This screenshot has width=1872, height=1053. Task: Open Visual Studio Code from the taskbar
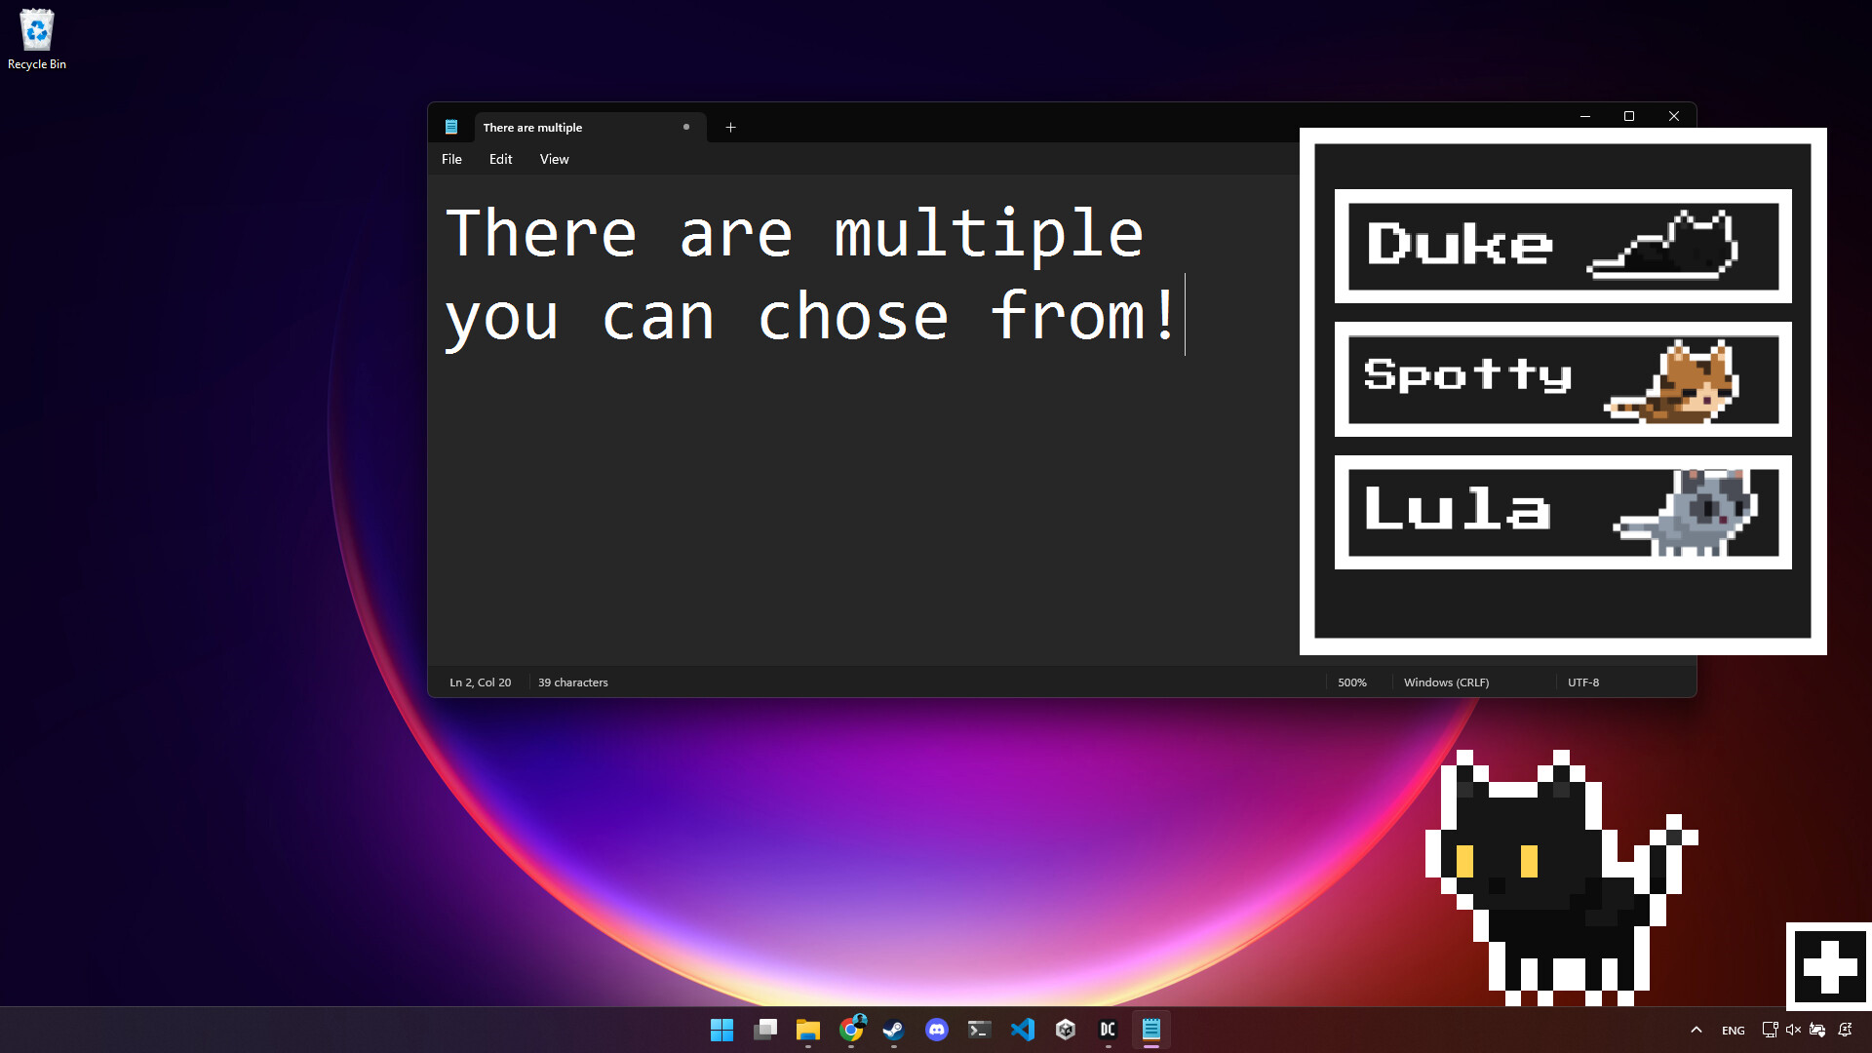point(1023,1030)
